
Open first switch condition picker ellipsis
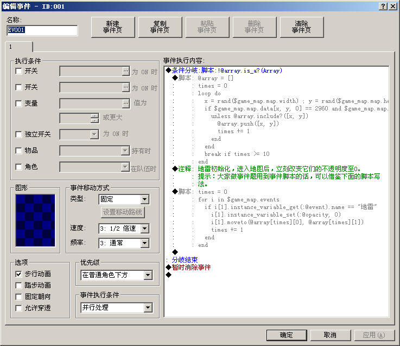click(x=126, y=71)
